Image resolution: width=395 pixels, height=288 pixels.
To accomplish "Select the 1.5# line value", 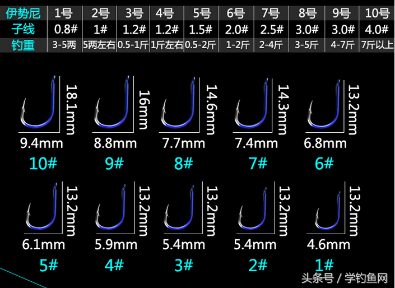I will point(201,30).
